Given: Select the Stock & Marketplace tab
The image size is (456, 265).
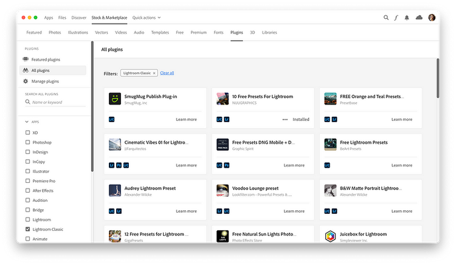Looking at the screenshot, I should click(109, 18).
